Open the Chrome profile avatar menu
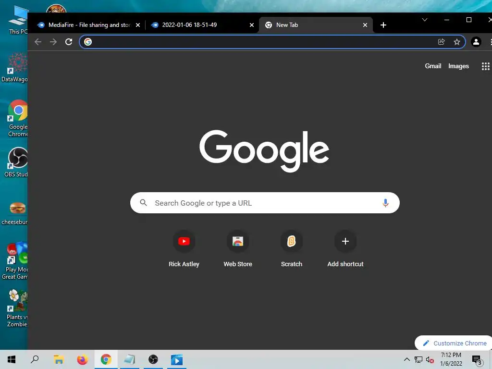The image size is (492, 369). [476, 42]
